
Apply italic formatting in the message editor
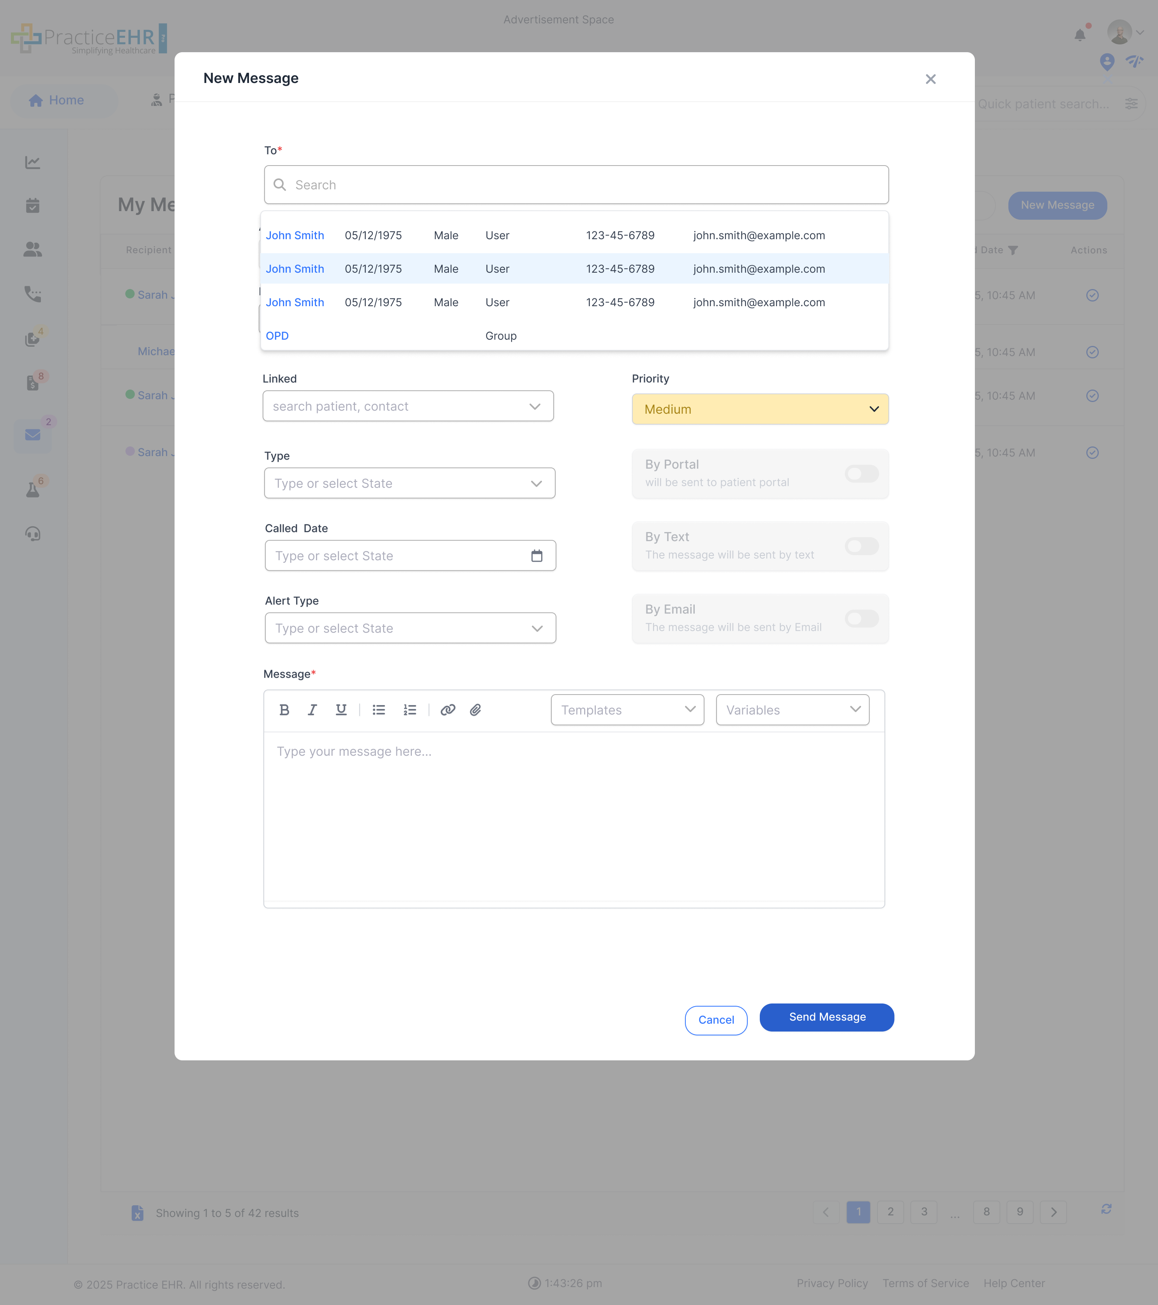tap(312, 709)
